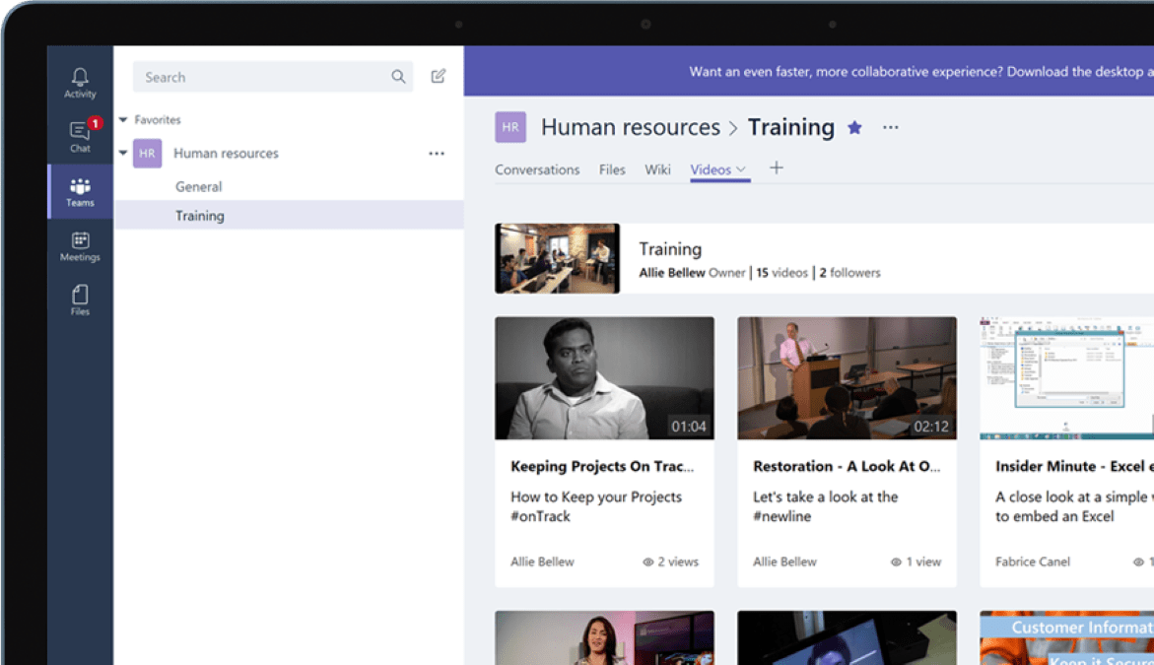Select the General channel
This screenshot has height=665, width=1154.
198,186
